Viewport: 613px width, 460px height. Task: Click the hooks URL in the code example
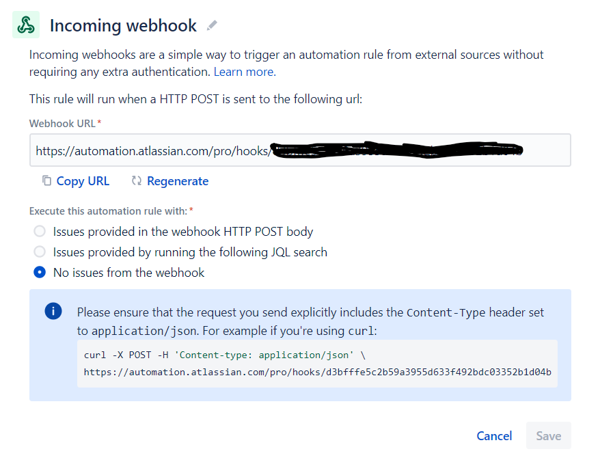[x=318, y=372]
